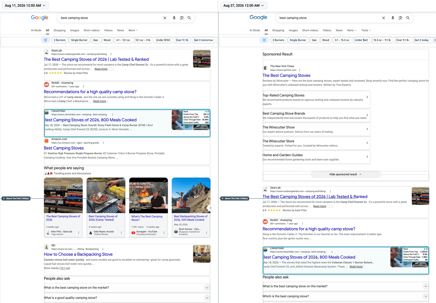This screenshot has height=303, width=436.
Task: Open more options for the Aug 11 Amazon.com result
Action: pos(103,143)
